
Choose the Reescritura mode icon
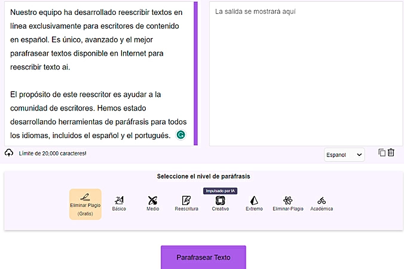[x=186, y=201]
